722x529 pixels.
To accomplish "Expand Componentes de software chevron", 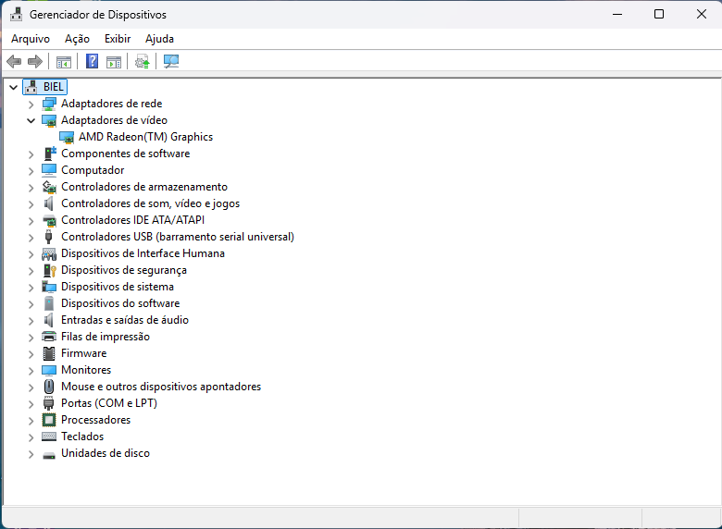I will pos(31,154).
